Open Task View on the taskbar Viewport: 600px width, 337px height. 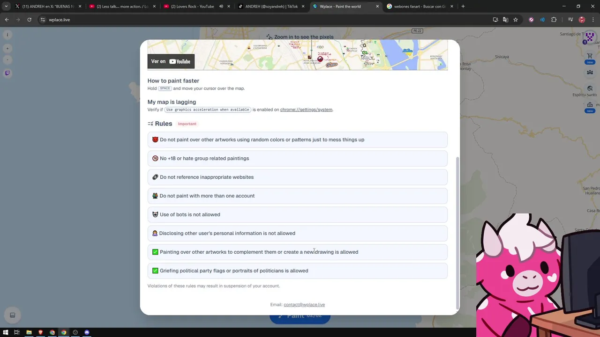(x=16, y=332)
